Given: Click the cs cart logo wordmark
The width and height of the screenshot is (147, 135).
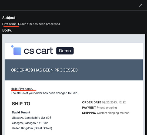Looking at the screenshot, I should point(38,51).
